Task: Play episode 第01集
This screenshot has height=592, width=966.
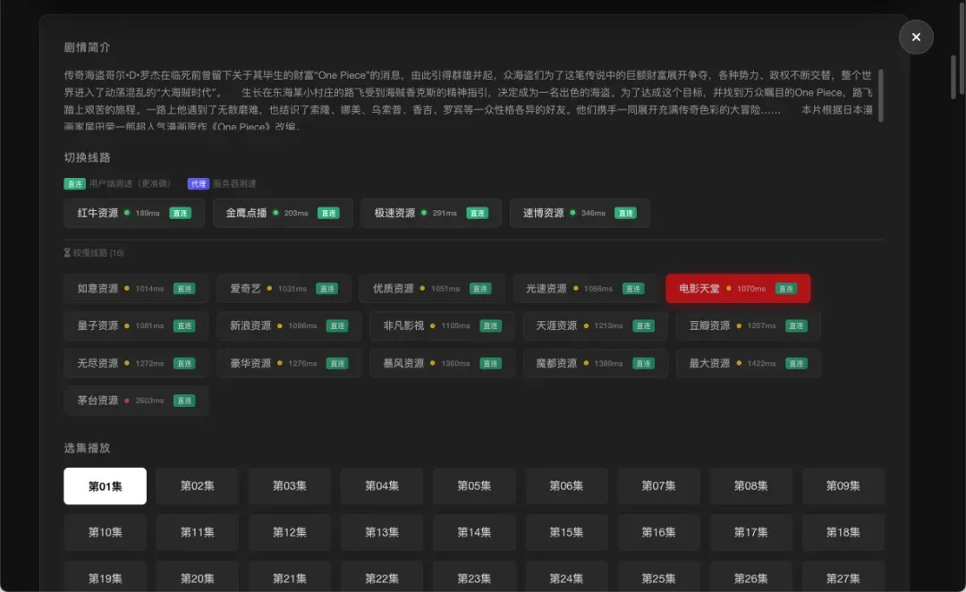Action: pyautogui.click(x=105, y=486)
